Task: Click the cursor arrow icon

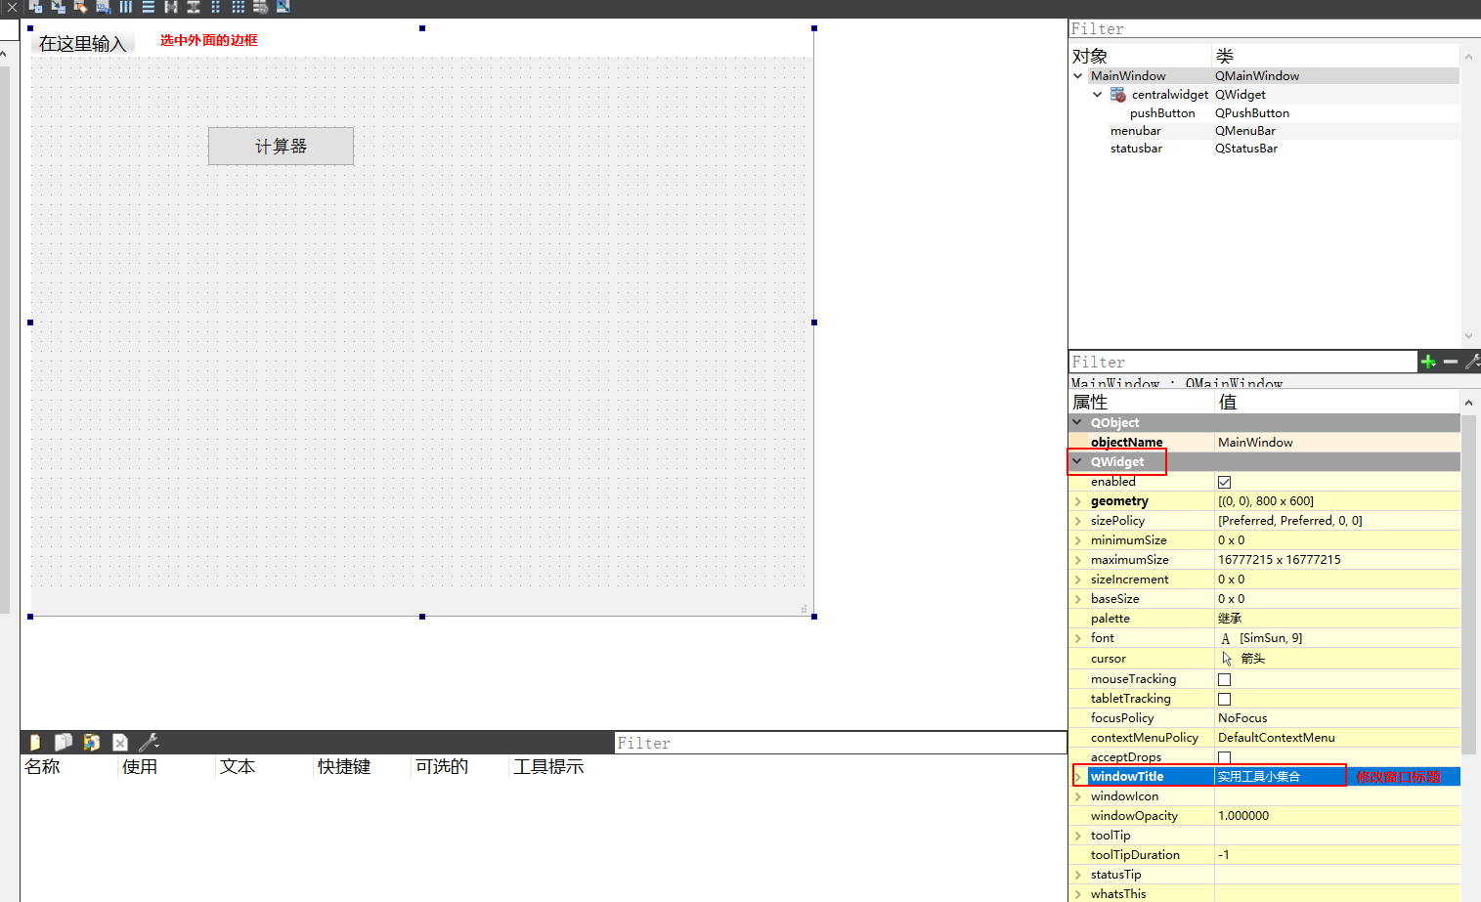Action: click(x=1227, y=659)
